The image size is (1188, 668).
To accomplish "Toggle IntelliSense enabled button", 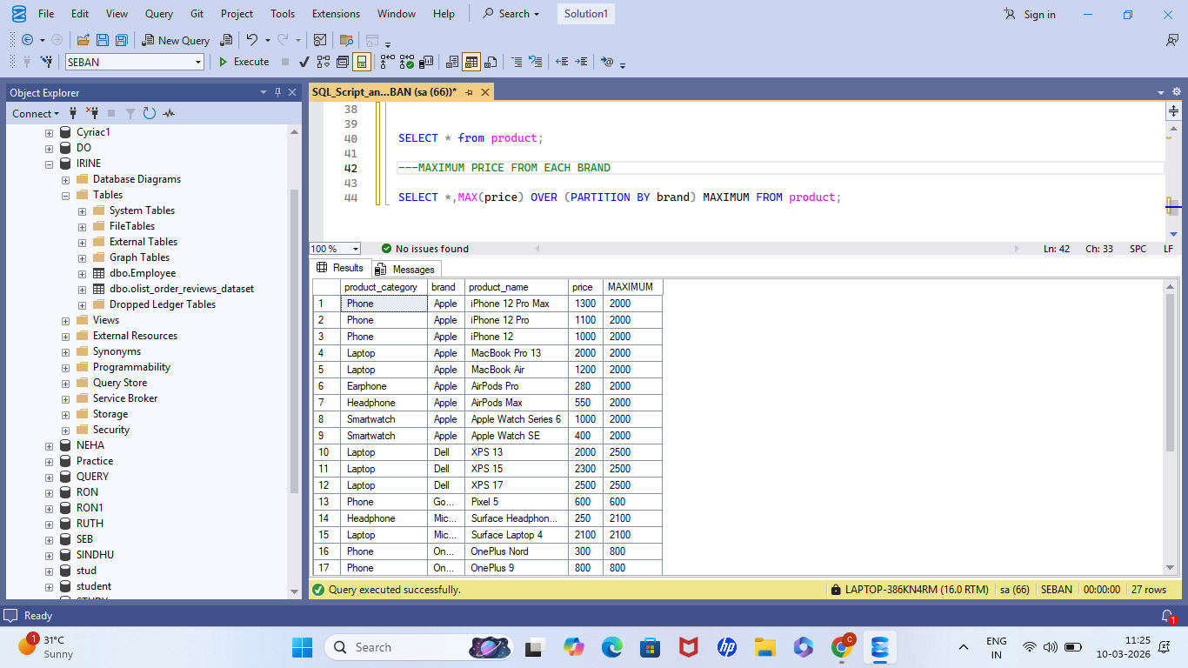I will [x=362, y=62].
